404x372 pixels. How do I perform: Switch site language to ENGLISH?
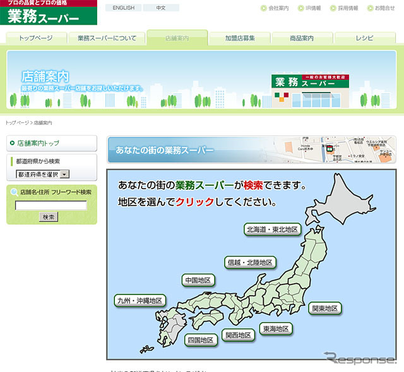tap(124, 8)
